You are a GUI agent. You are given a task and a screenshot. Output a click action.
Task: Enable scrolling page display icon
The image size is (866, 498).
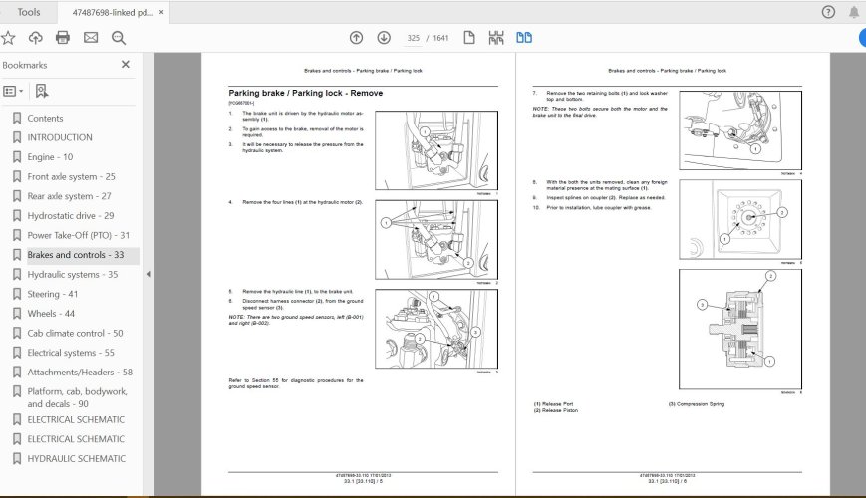point(496,38)
